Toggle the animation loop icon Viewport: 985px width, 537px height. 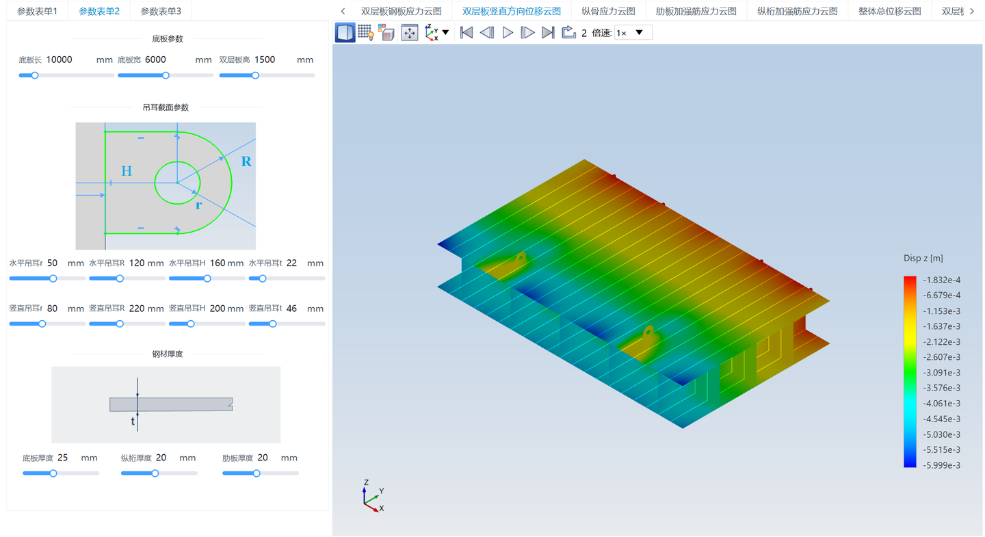coord(568,32)
